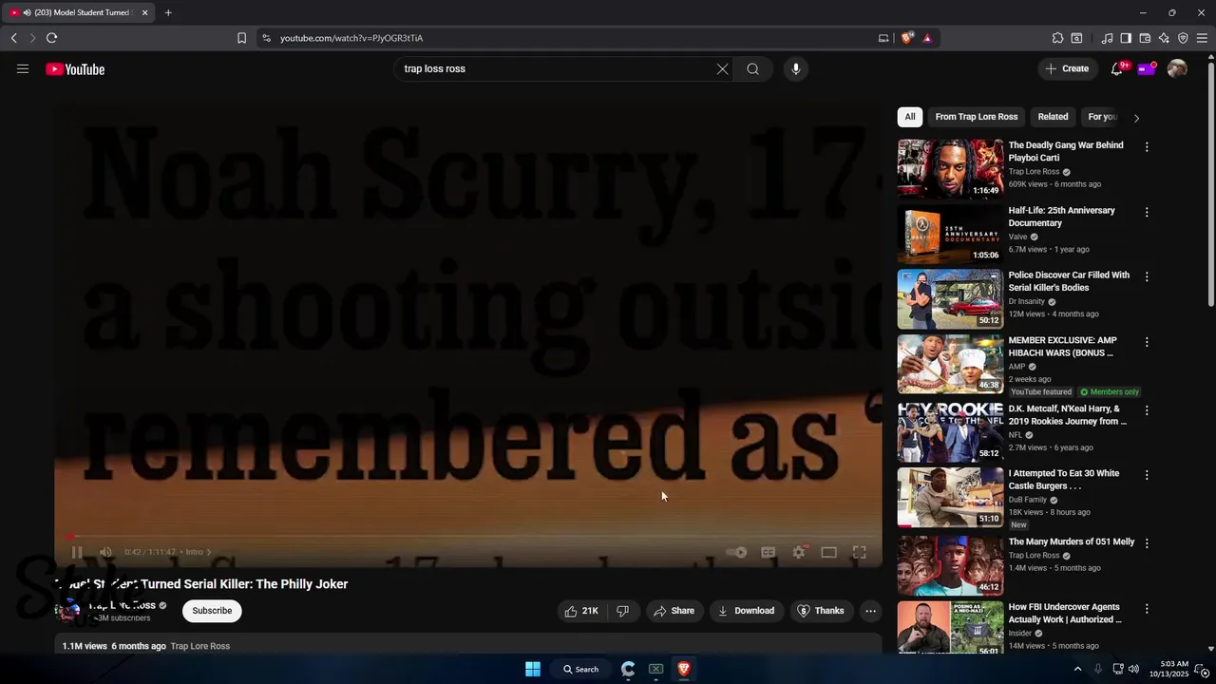This screenshot has height=684, width=1216.
Task: Select the For you chip
Action: 1102,117
